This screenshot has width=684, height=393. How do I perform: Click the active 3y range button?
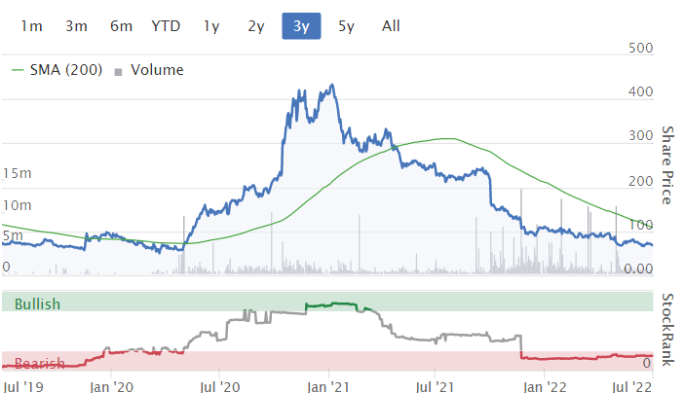tap(301, 26)
